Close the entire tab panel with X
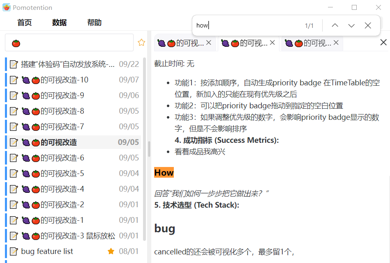Screen dimensions: 390x263 click(383, 42)
